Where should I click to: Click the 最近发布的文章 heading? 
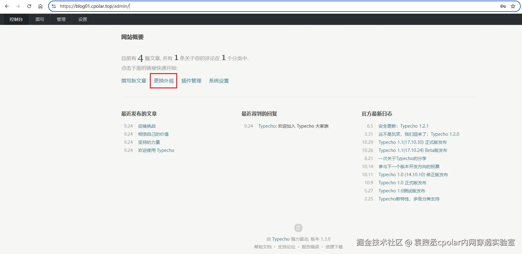[139, 114]
